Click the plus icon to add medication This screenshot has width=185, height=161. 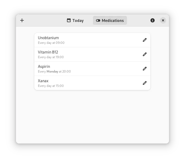22,20
